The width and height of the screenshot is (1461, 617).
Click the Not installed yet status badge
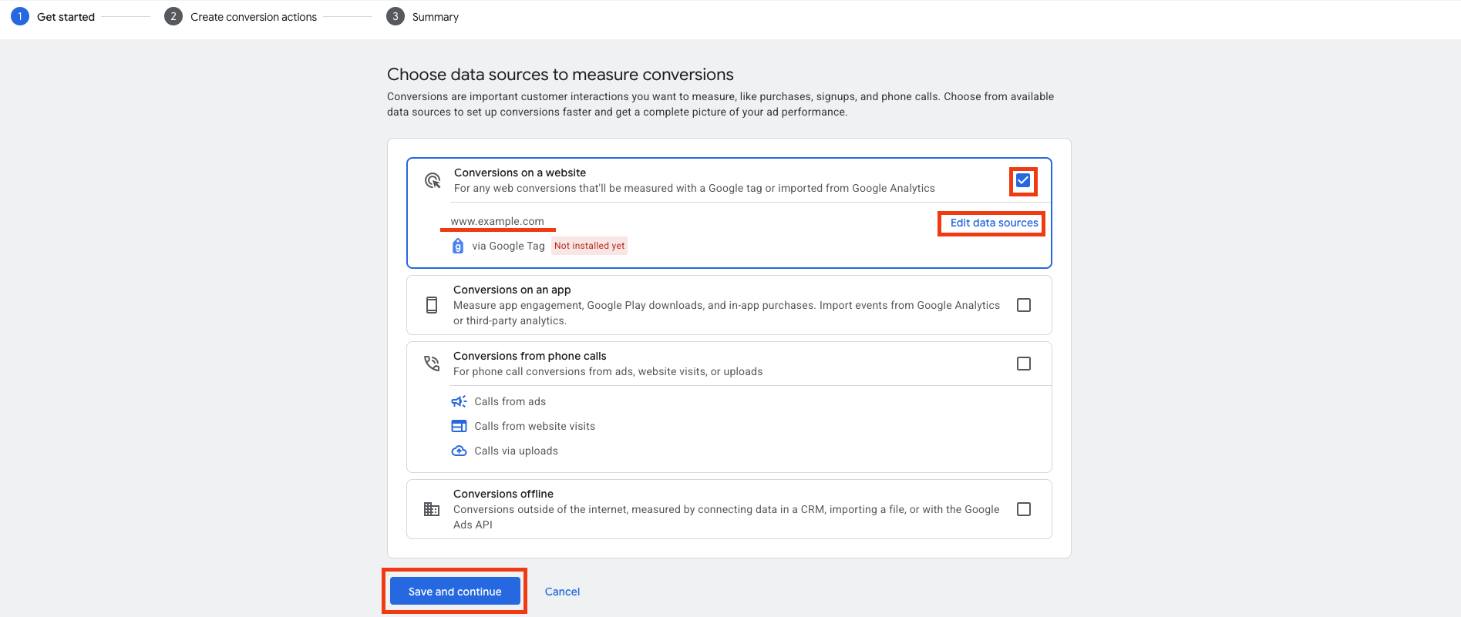590,246
